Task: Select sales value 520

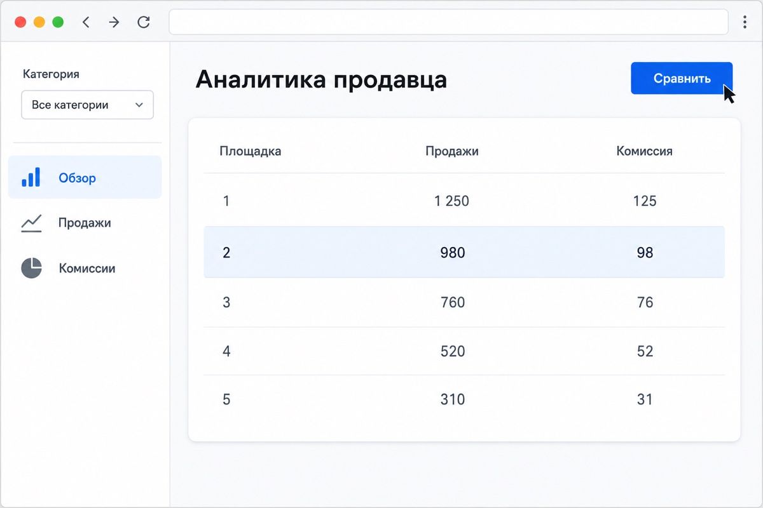Action: coord(453,351)
